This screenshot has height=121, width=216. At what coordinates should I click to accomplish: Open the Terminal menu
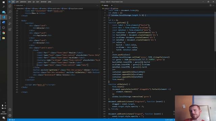pos(44,2)
